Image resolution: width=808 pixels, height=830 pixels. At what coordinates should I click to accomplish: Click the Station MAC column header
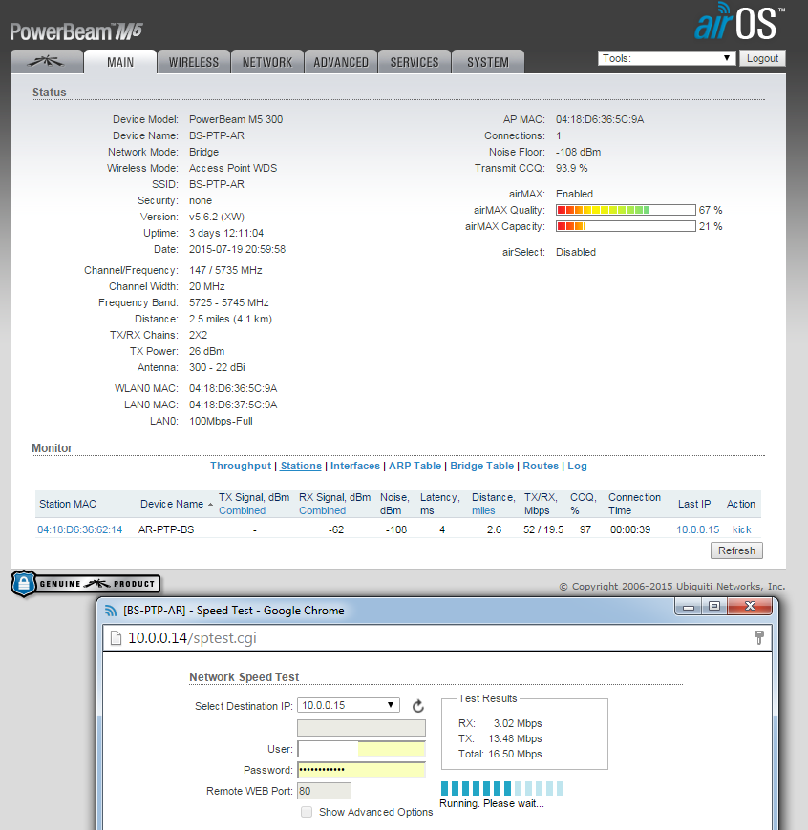tap(68, 504)
